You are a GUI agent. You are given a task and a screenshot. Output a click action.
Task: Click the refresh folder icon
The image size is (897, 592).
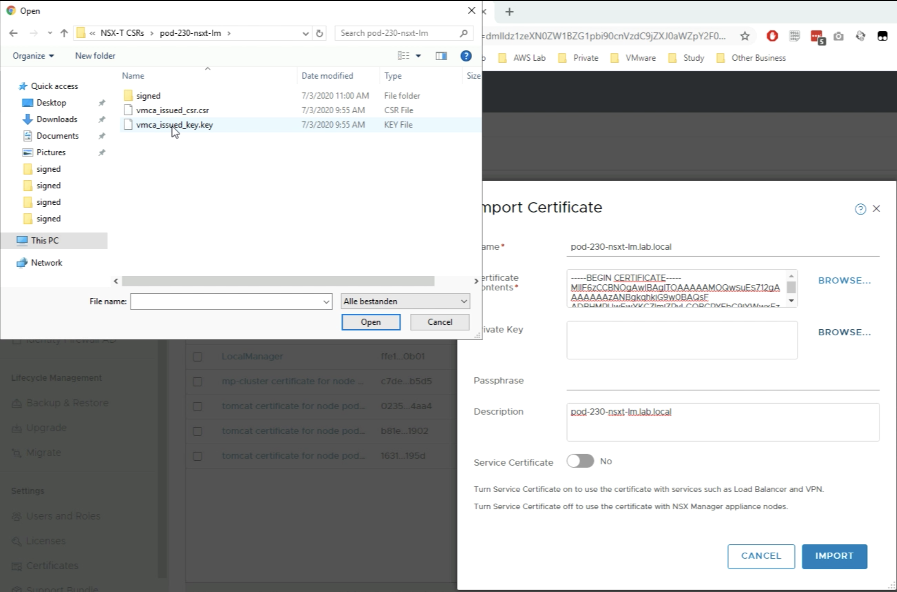tap(319, 33)
